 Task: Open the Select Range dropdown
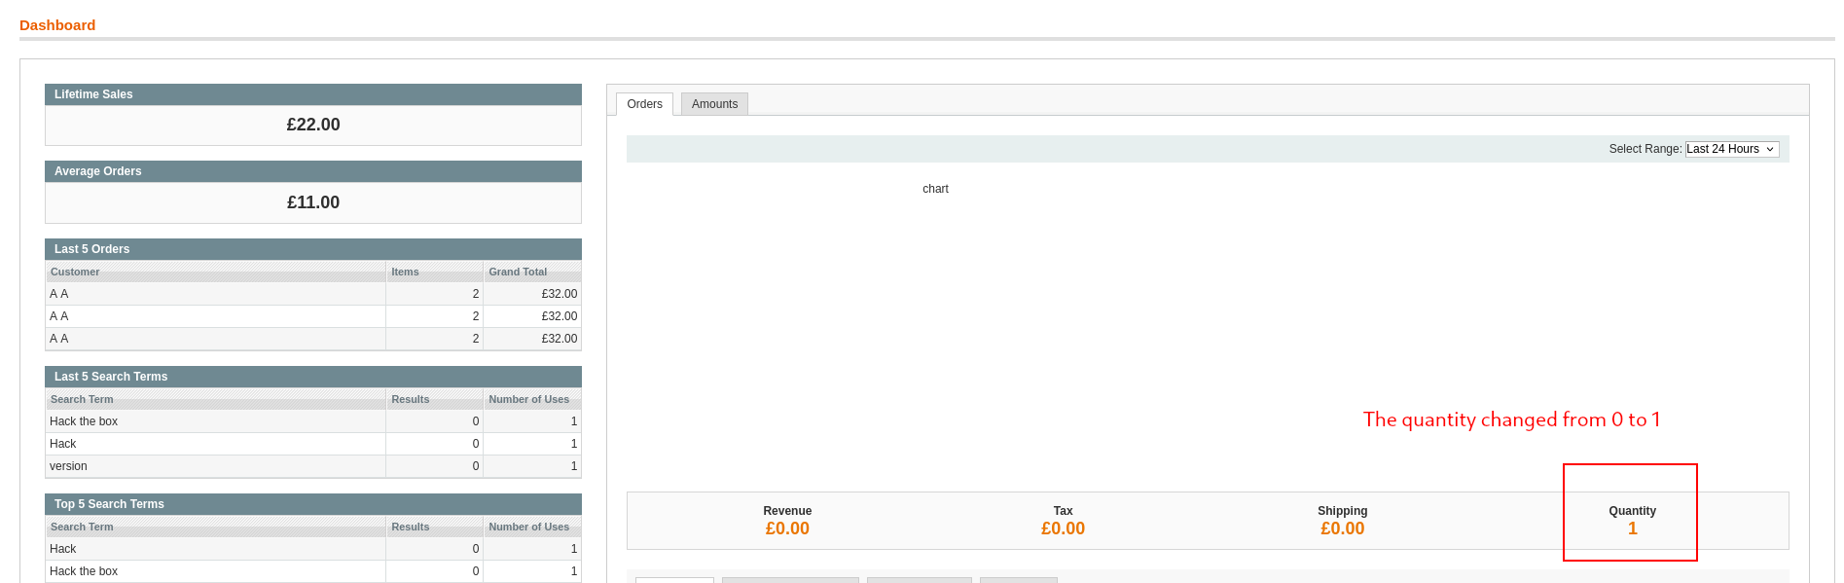point(1731,149)
